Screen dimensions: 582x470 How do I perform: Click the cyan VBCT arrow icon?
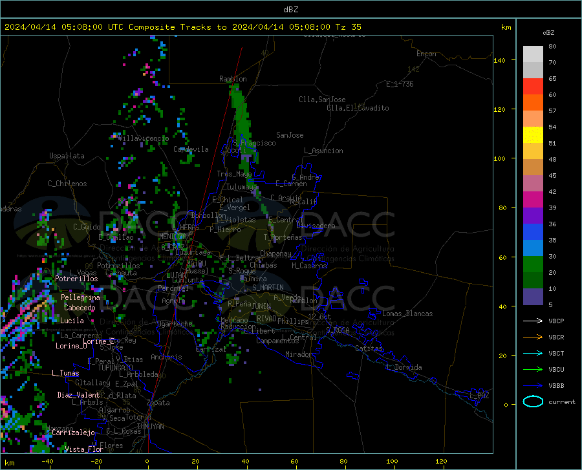pos(533,353)
